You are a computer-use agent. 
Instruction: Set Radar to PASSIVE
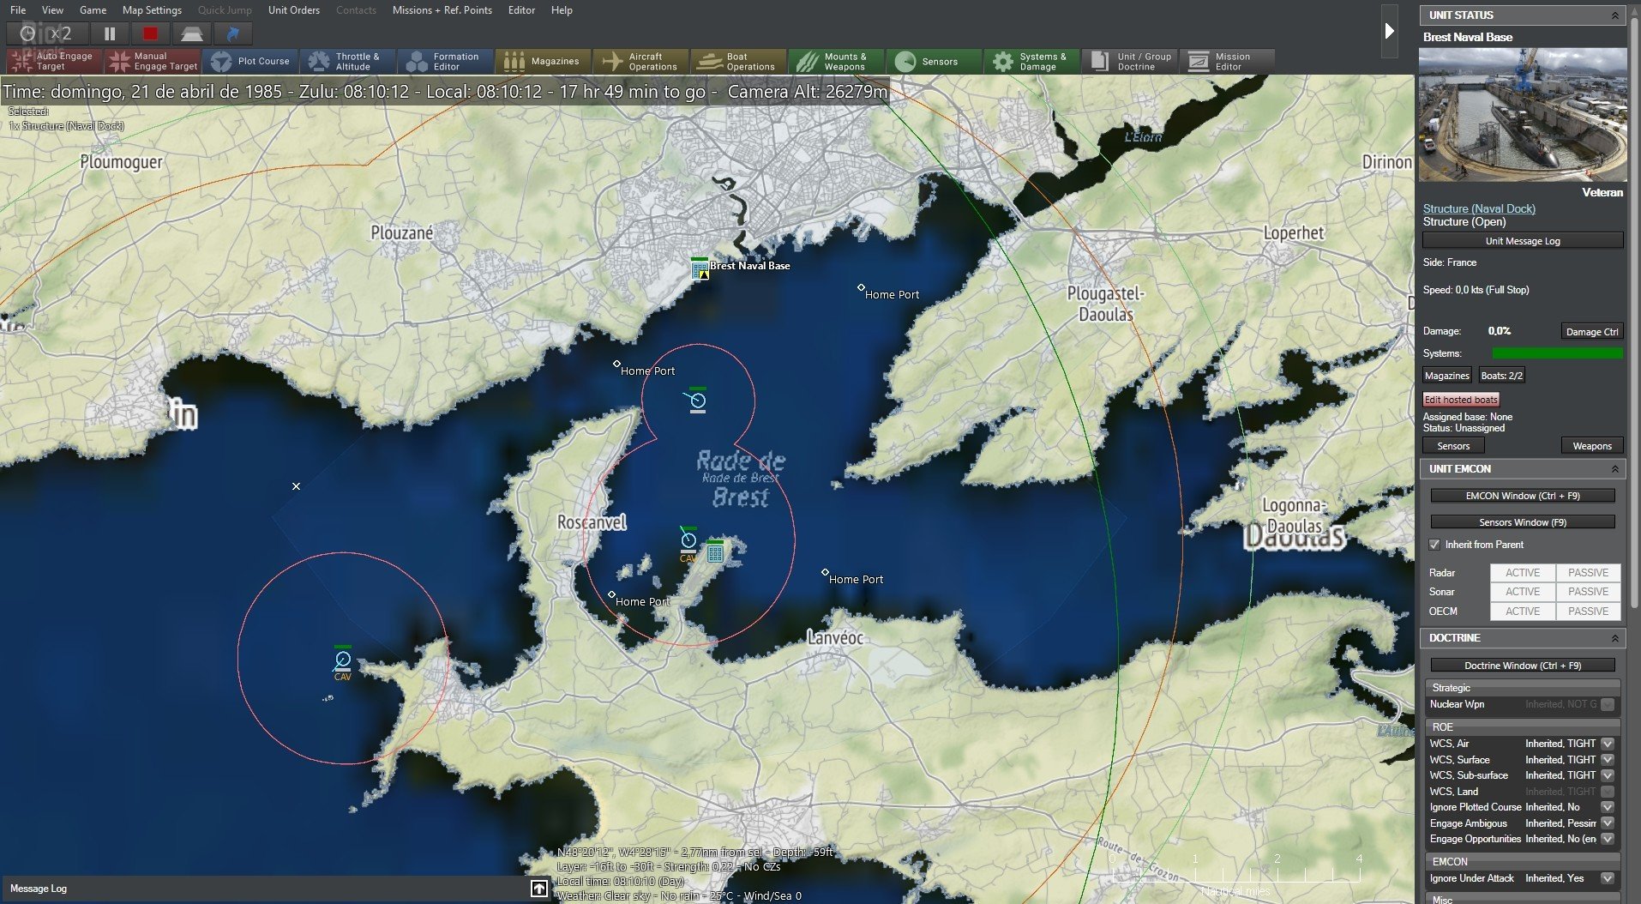pyautogui.click(x=1588, y=572)
